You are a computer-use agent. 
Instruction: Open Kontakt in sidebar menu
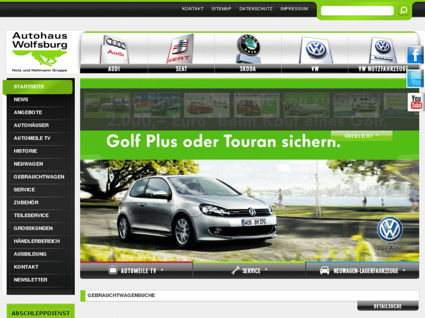pos(41,267)
